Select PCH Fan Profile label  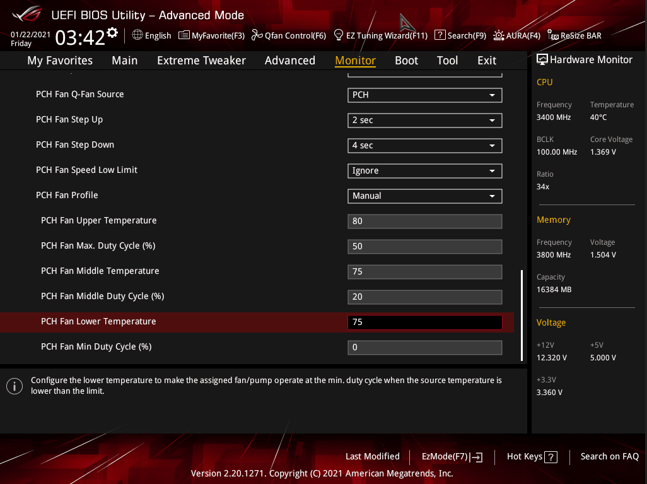pos(67,195)
